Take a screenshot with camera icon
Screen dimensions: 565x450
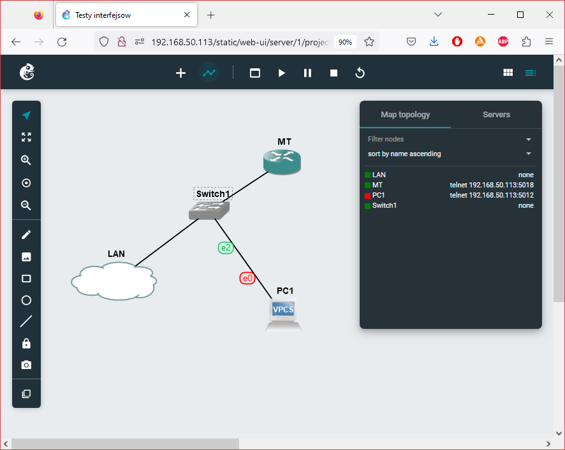coord(26,365)
